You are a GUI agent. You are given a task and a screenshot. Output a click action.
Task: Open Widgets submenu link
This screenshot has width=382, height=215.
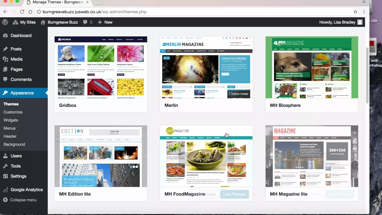point(11,120)
